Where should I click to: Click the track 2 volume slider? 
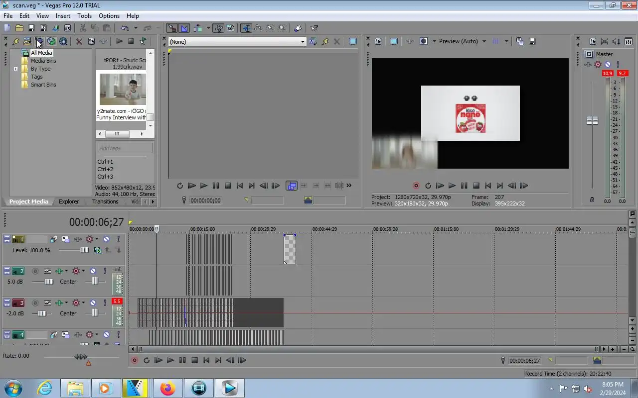(x=49, y=282)
